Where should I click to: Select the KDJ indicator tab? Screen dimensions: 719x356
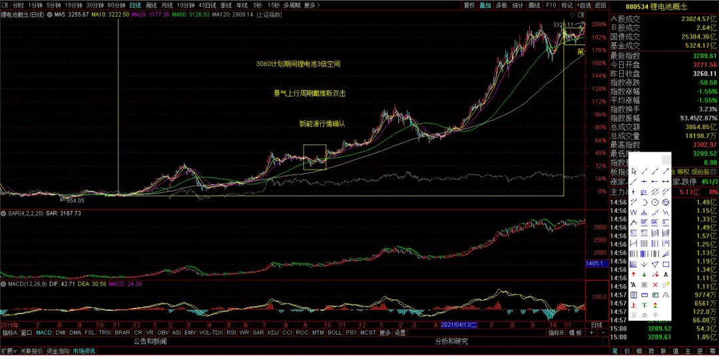(273, 332)
